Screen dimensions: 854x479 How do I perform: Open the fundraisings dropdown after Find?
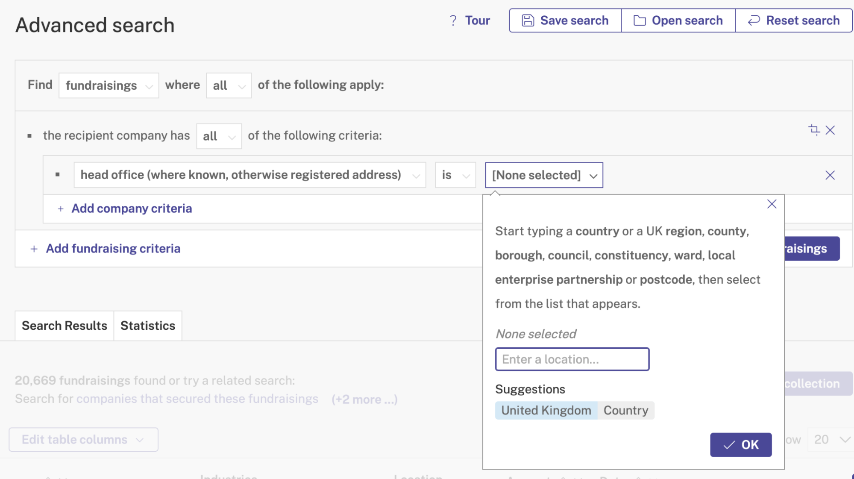click(x=109, y=85)
